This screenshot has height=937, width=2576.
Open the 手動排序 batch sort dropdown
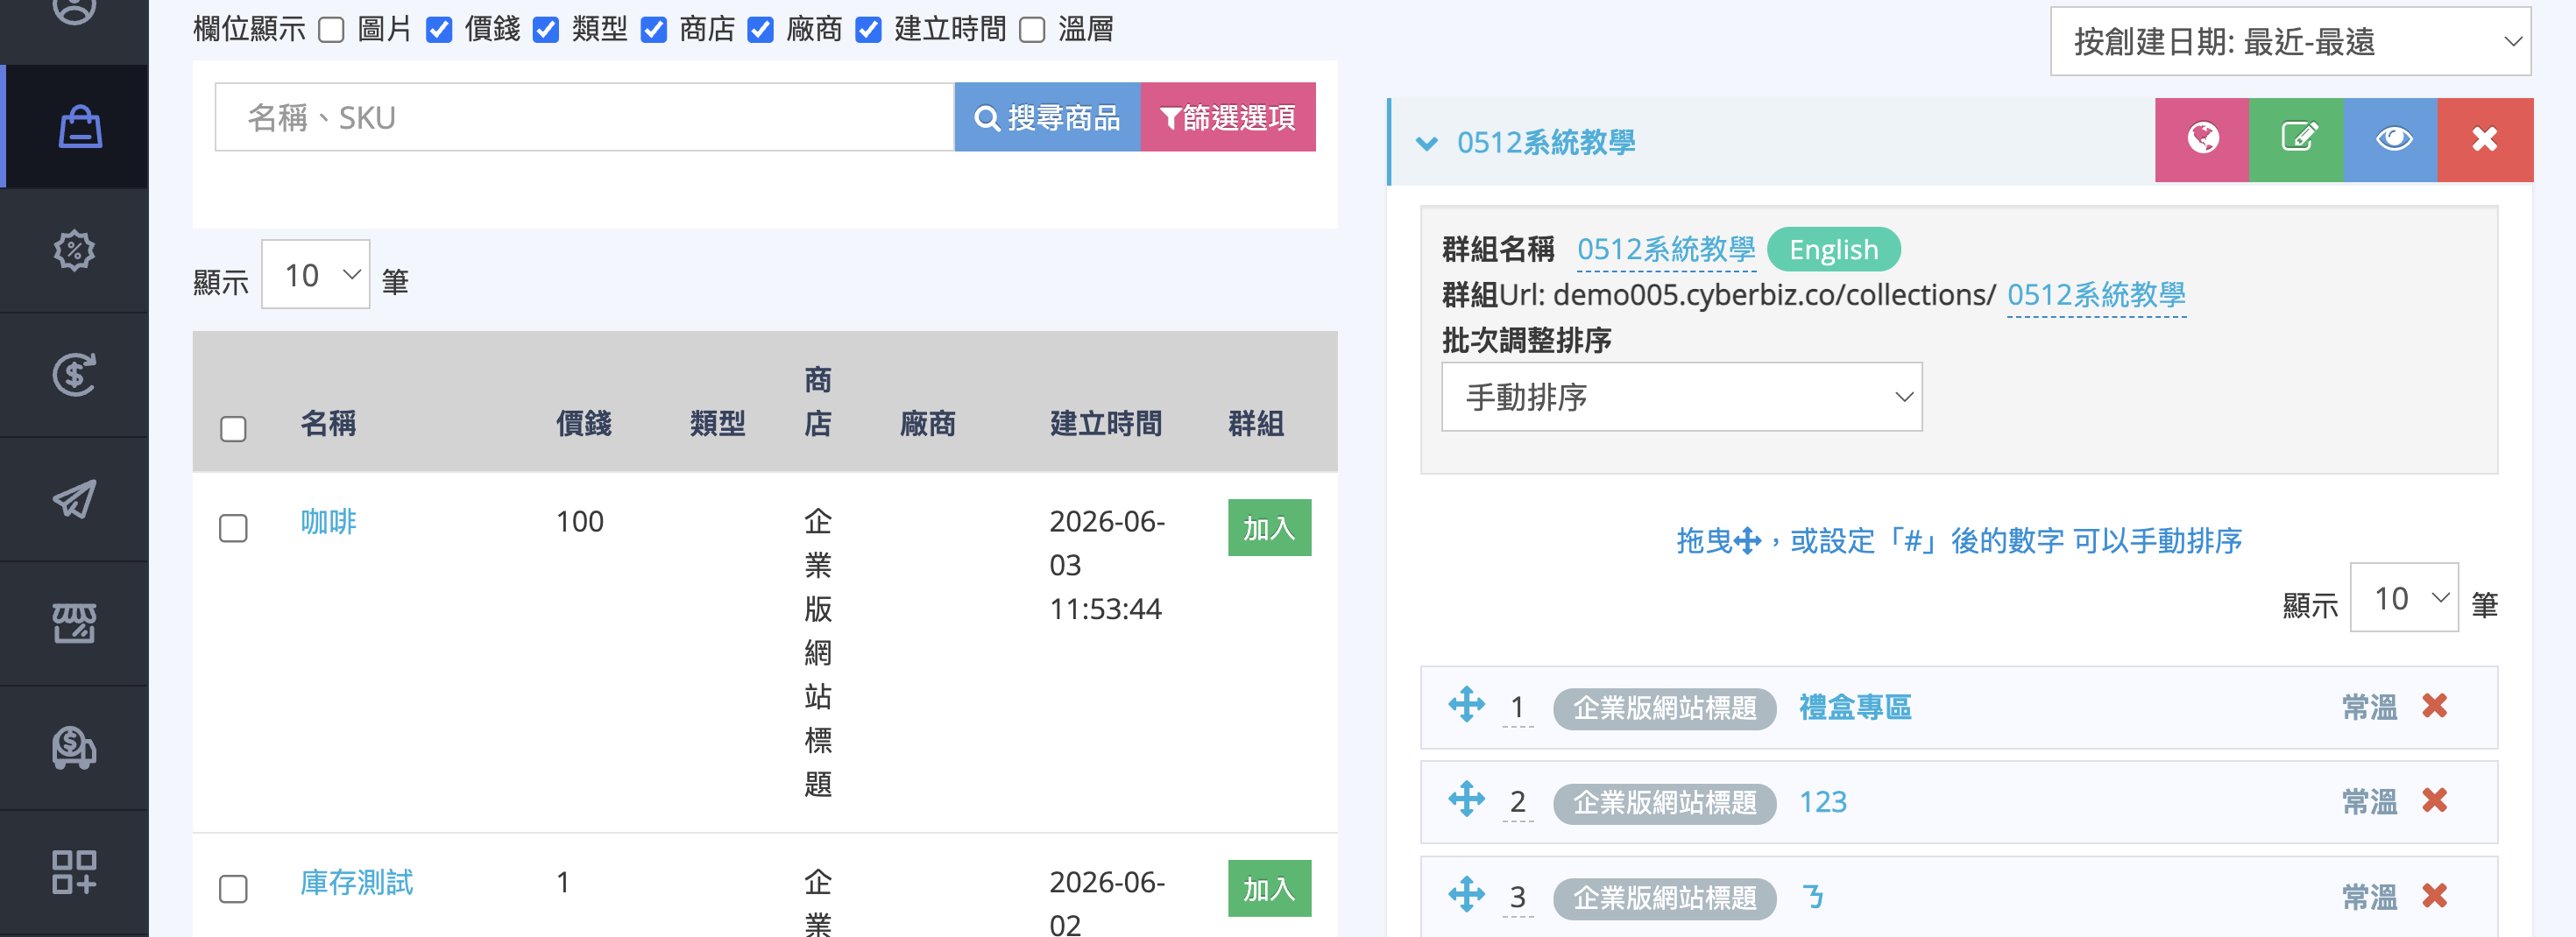coord(1681,397)
